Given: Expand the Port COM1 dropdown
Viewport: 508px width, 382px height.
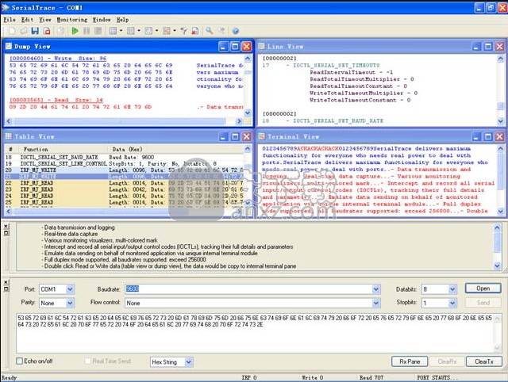Looking at the screenshot, I should tap(70, 289).
